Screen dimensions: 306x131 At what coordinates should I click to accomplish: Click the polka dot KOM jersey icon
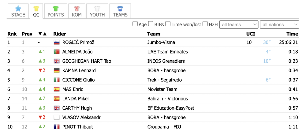pos(77,9)
